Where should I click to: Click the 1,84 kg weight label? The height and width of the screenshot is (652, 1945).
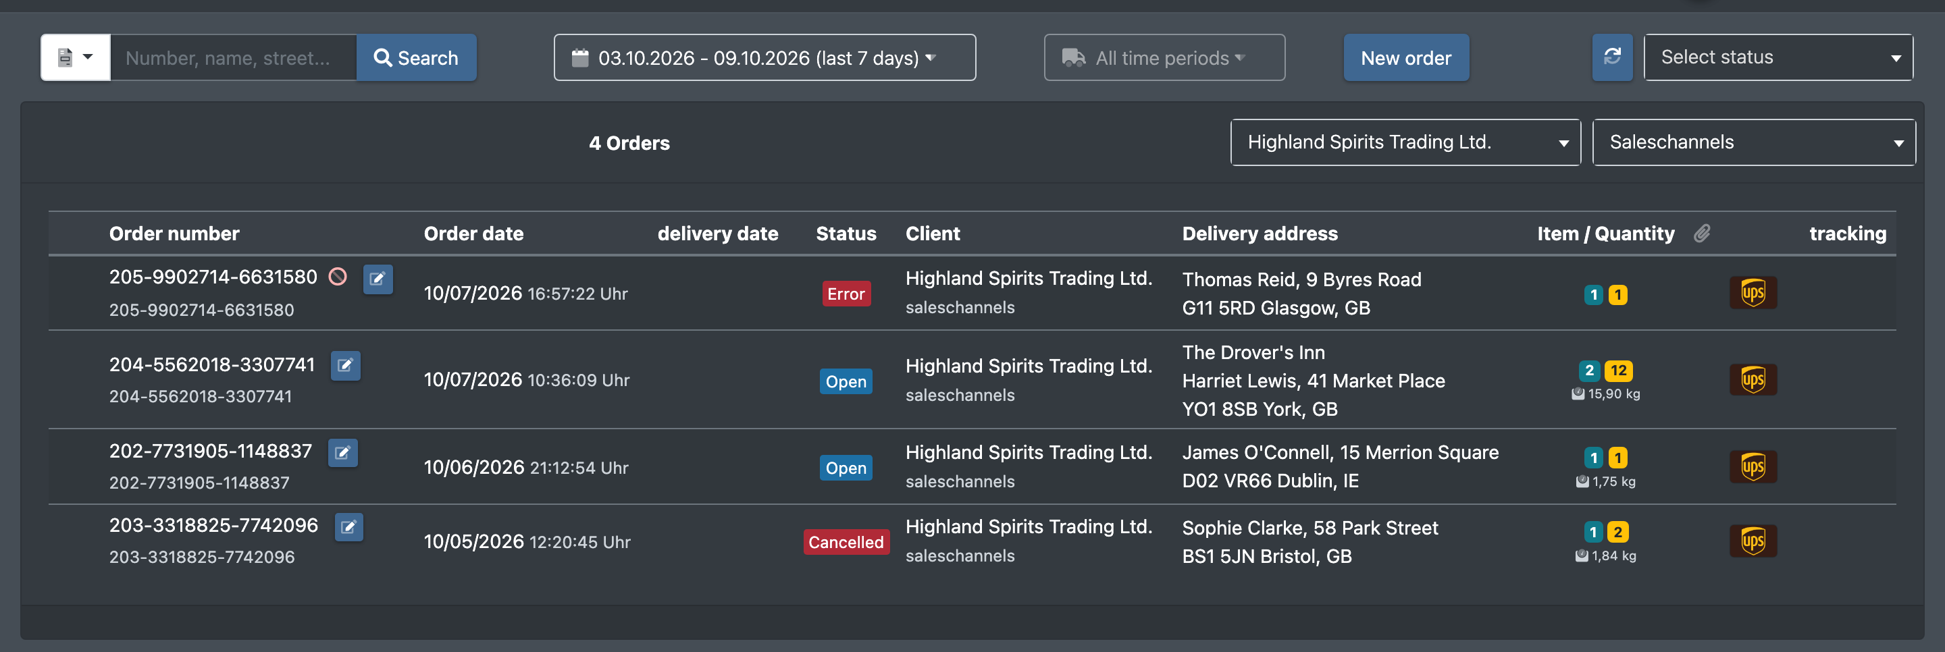click(1605, 556)
